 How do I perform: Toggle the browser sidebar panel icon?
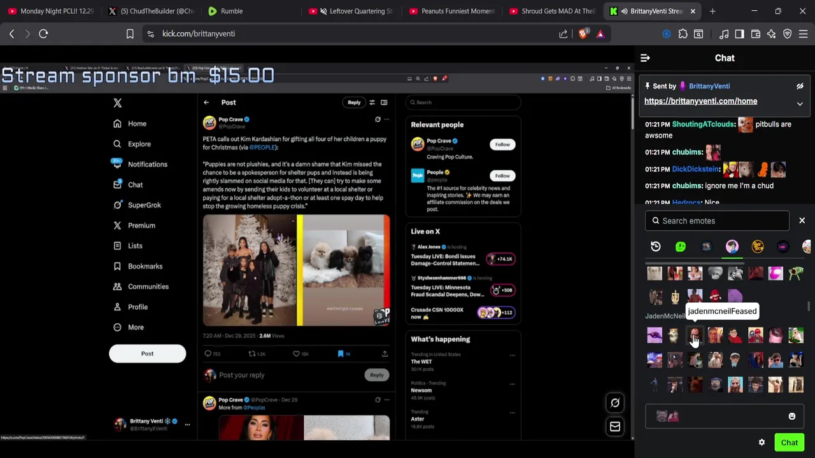point(739,34)
